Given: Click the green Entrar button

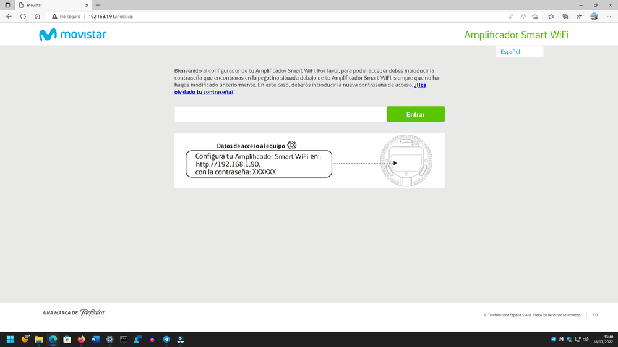Looking at the screenshot, I should coord(415,114).
